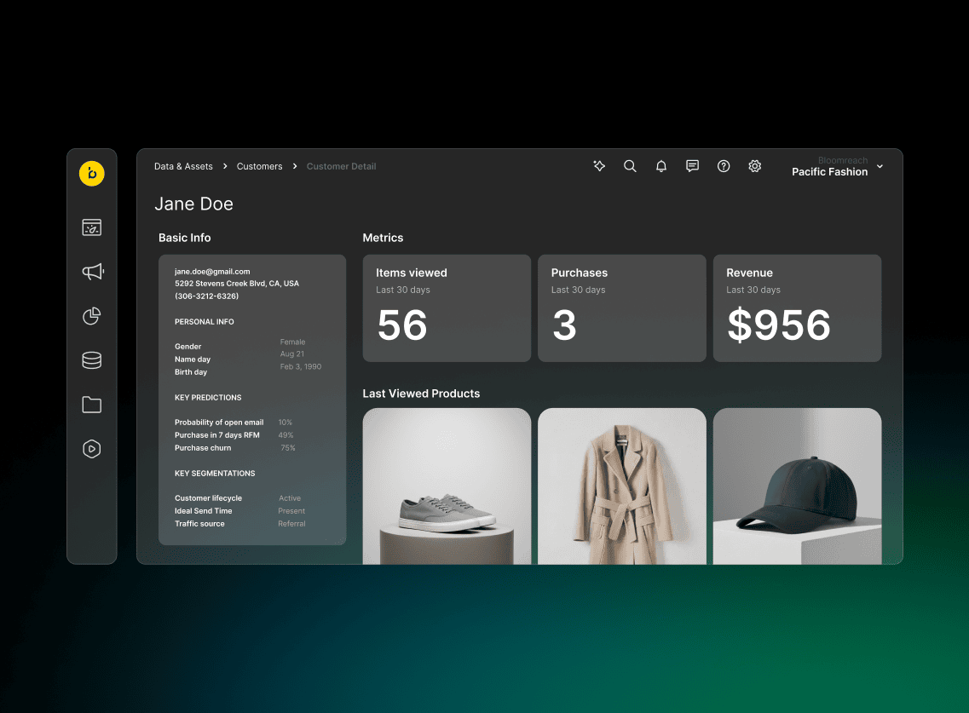Screen dimensions: 969x713
Task: Navigate to Data & Assets breadcrumb
Action: point(183,166)
